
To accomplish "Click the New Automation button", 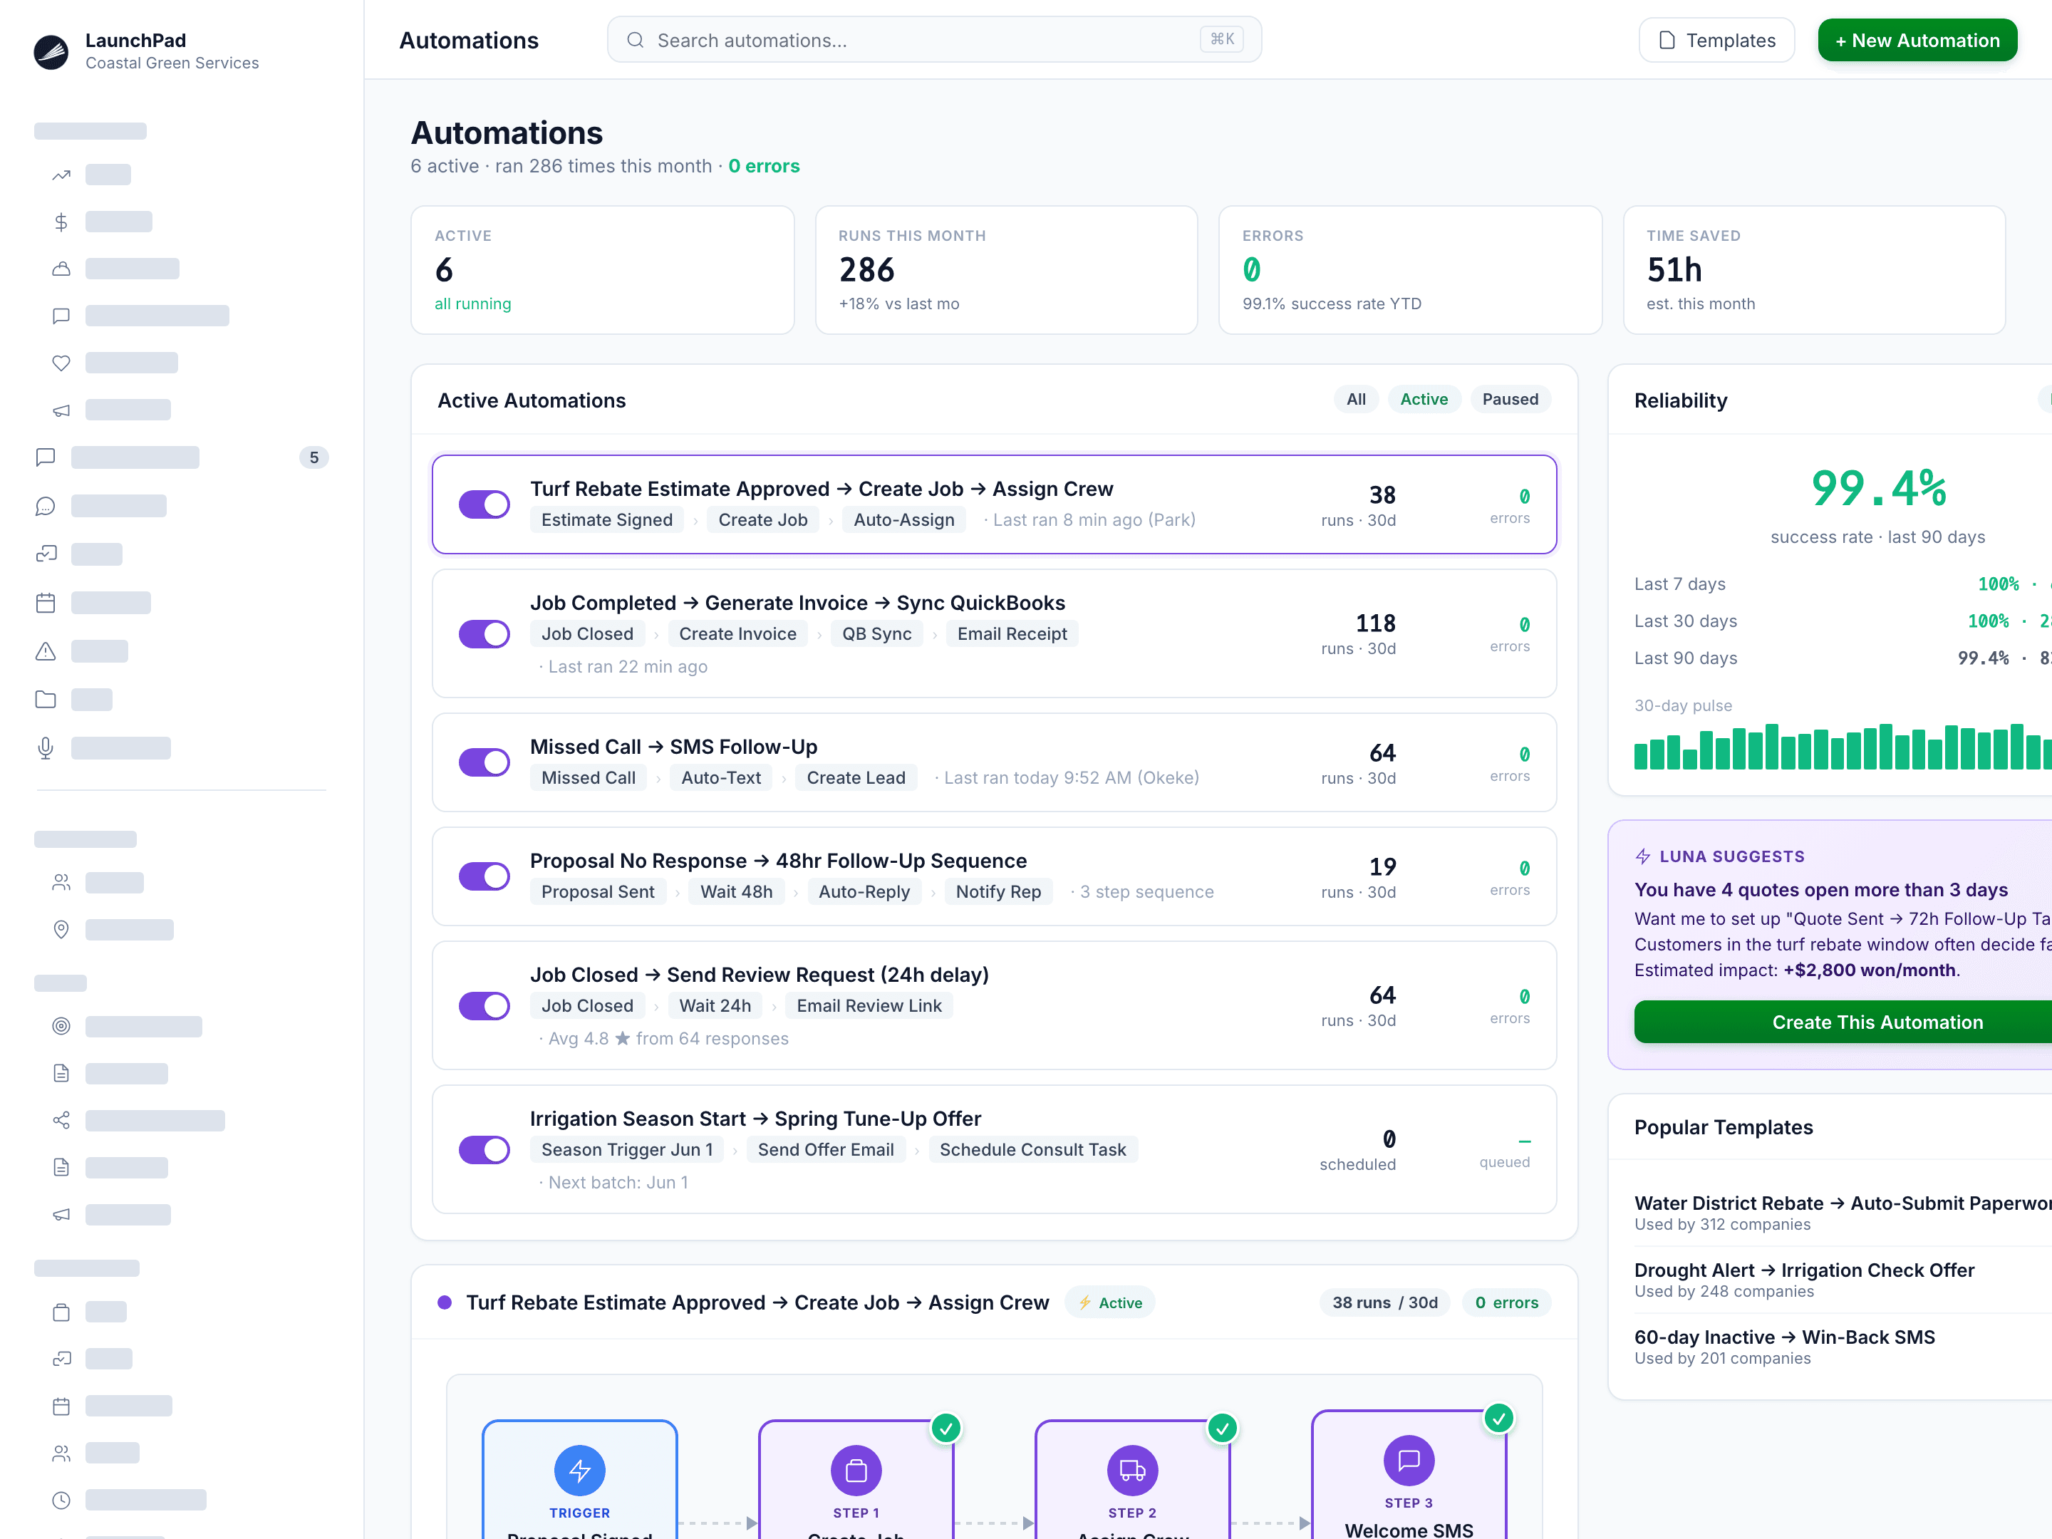I will coord(1917,40).
